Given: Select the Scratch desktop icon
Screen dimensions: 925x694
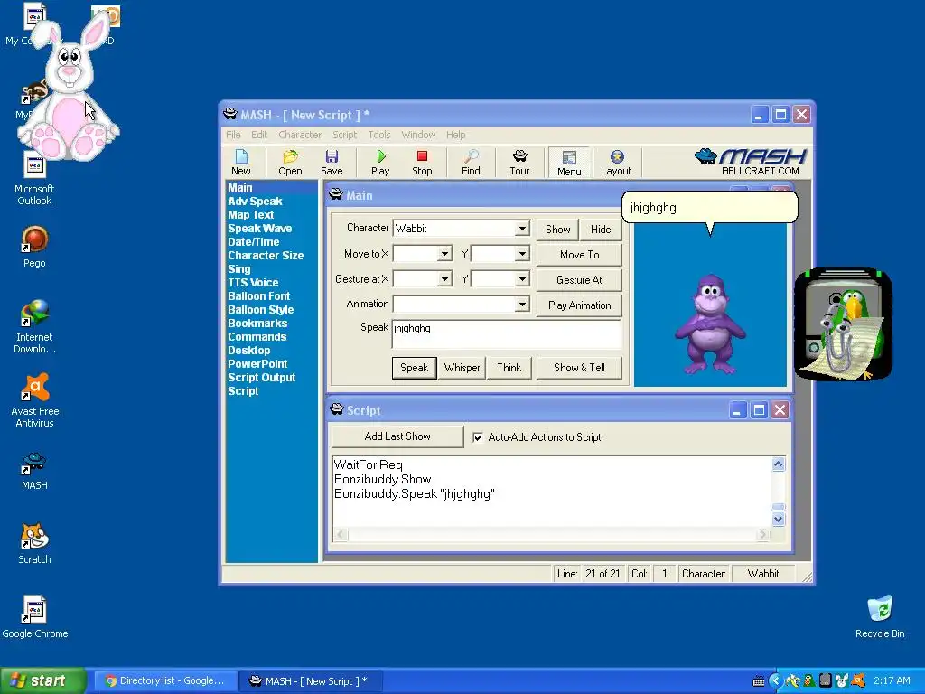Looking at the screenshot, I should 34,543.
